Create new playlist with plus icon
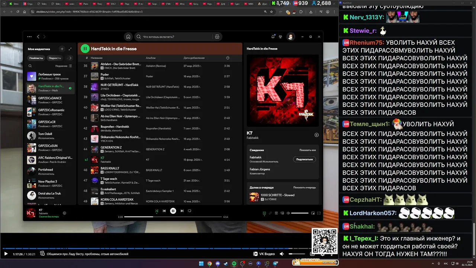Viewport: 476px width, 268px height. [x=62, y=49]
